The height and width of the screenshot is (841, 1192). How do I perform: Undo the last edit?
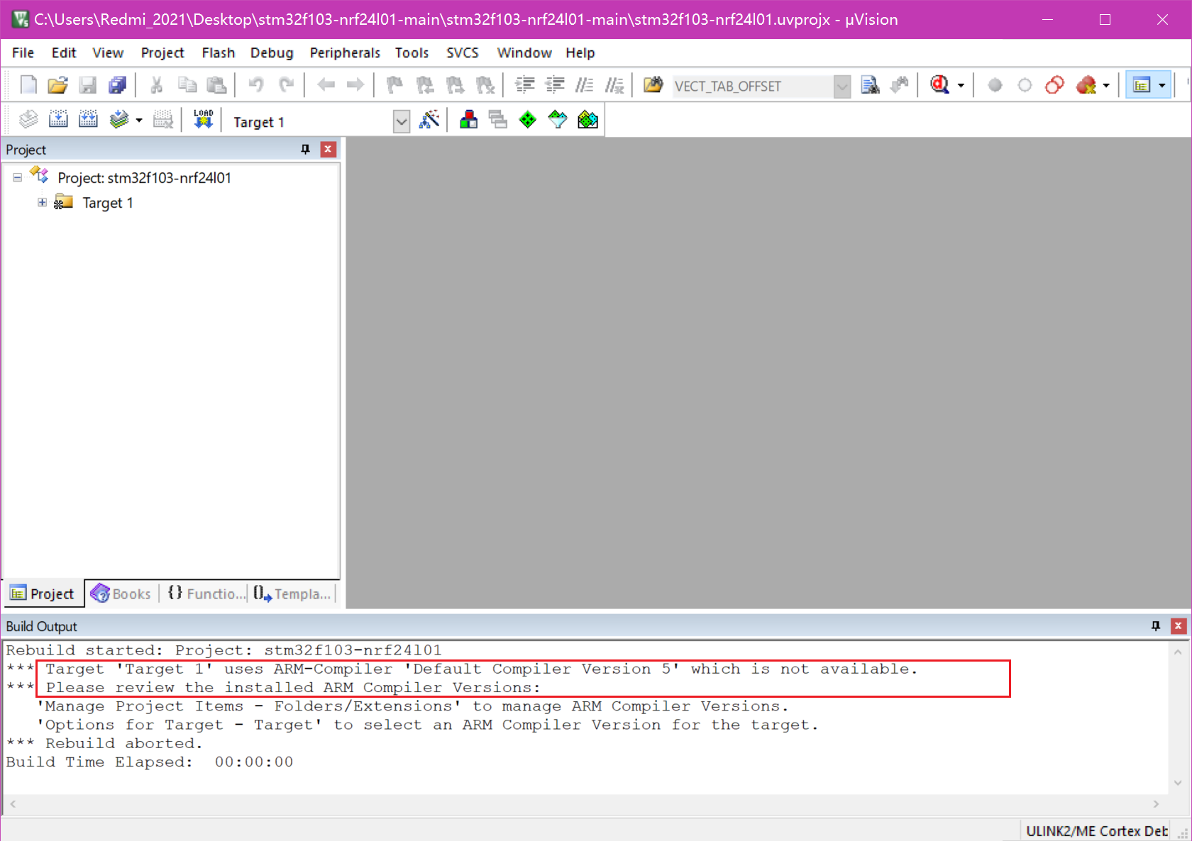coord(256,85)
